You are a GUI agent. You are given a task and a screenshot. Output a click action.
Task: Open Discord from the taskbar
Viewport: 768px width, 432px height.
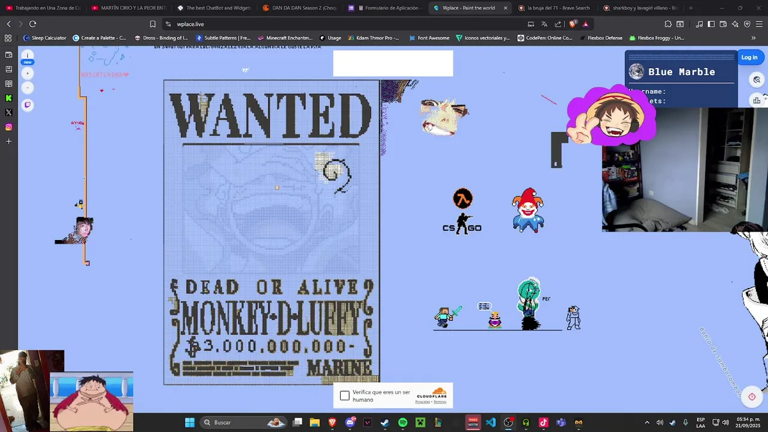(x=350, y=422)
